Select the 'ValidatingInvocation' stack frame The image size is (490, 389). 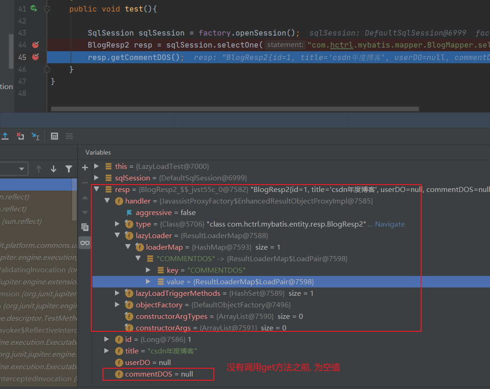point(38,270)
